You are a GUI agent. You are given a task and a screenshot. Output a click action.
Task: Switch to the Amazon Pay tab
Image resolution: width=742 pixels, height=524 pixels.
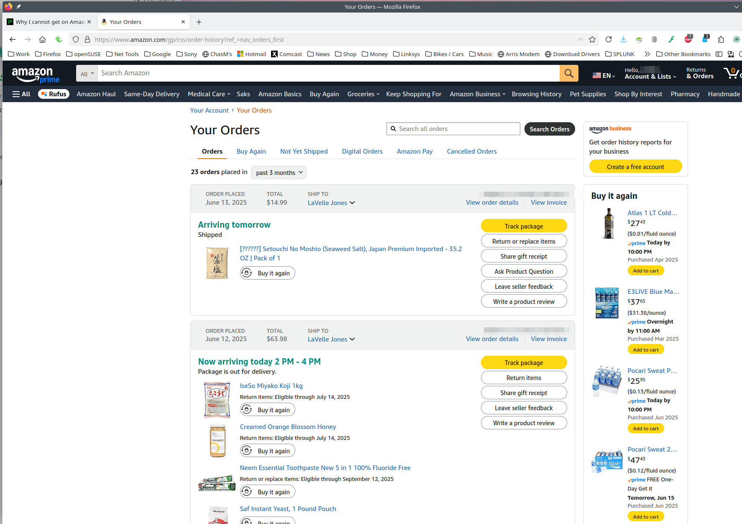tap(414, 151)
